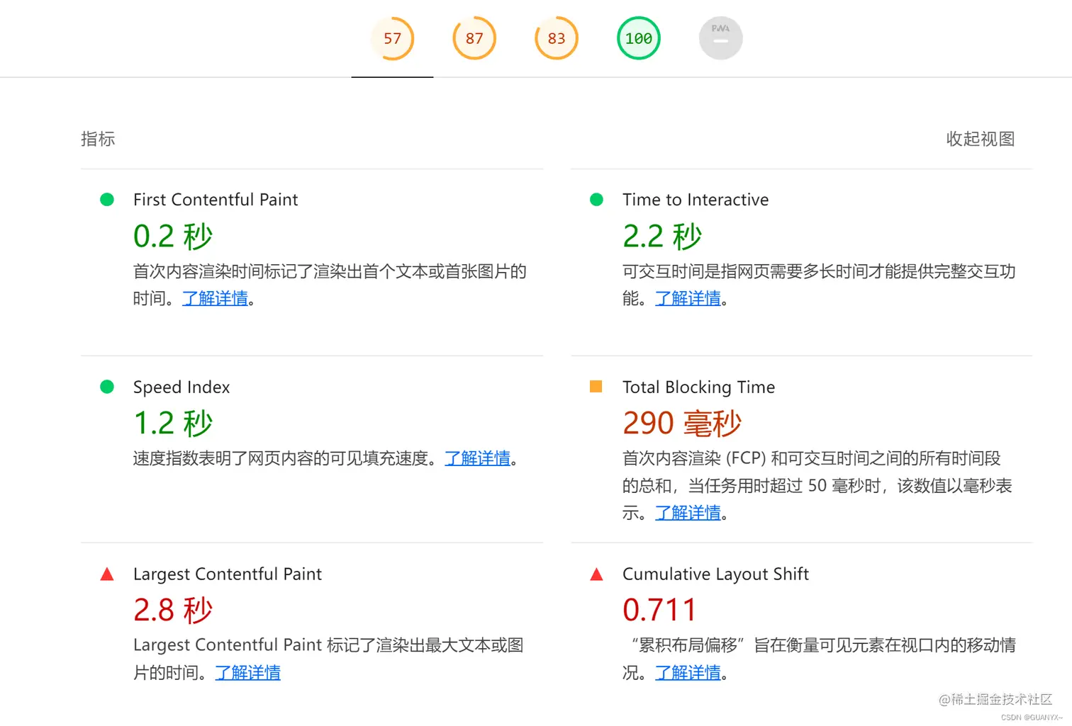This screenshot has width=1072, height=726.
Task: Click red triangle icon beside Largest Contentful Paint
Action: (x=107, y=574)
